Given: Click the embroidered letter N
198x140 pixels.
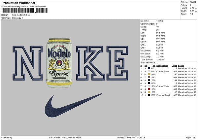Looking at the screenshot, I should coord(27,63).
